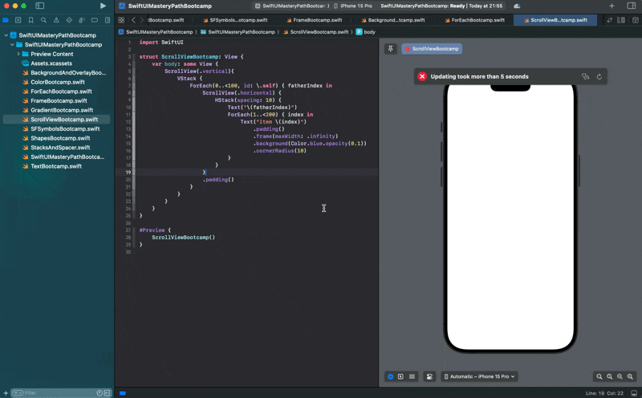Image resolution: width=642 pixels, height=398 pixels.
Task: Select the ScrollViewBootcamp preview button
Action: (432, 49)
